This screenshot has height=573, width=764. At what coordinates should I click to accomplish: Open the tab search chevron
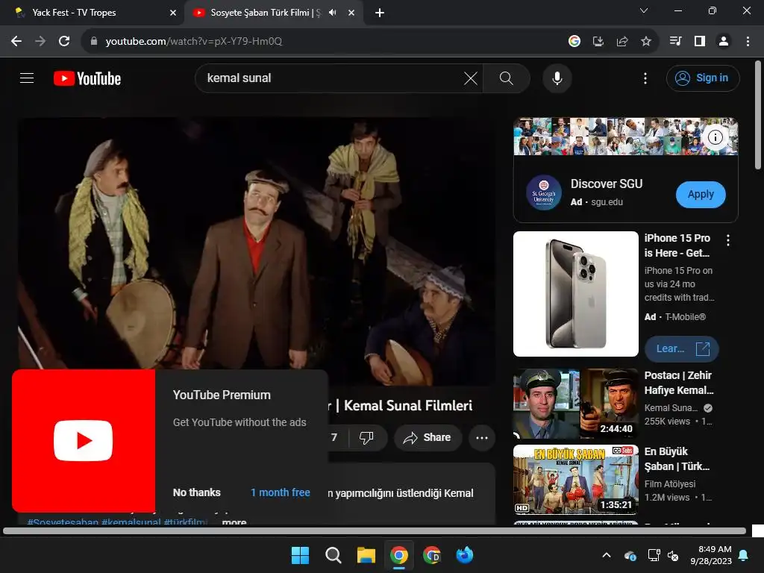click(x=644, y=10)
